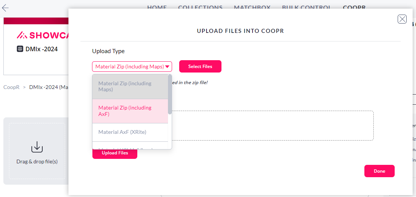This screenshot has height=197, width=416.
Task: Click the back arrow icon
Action: pyautogui.click(x=5, y=8)
